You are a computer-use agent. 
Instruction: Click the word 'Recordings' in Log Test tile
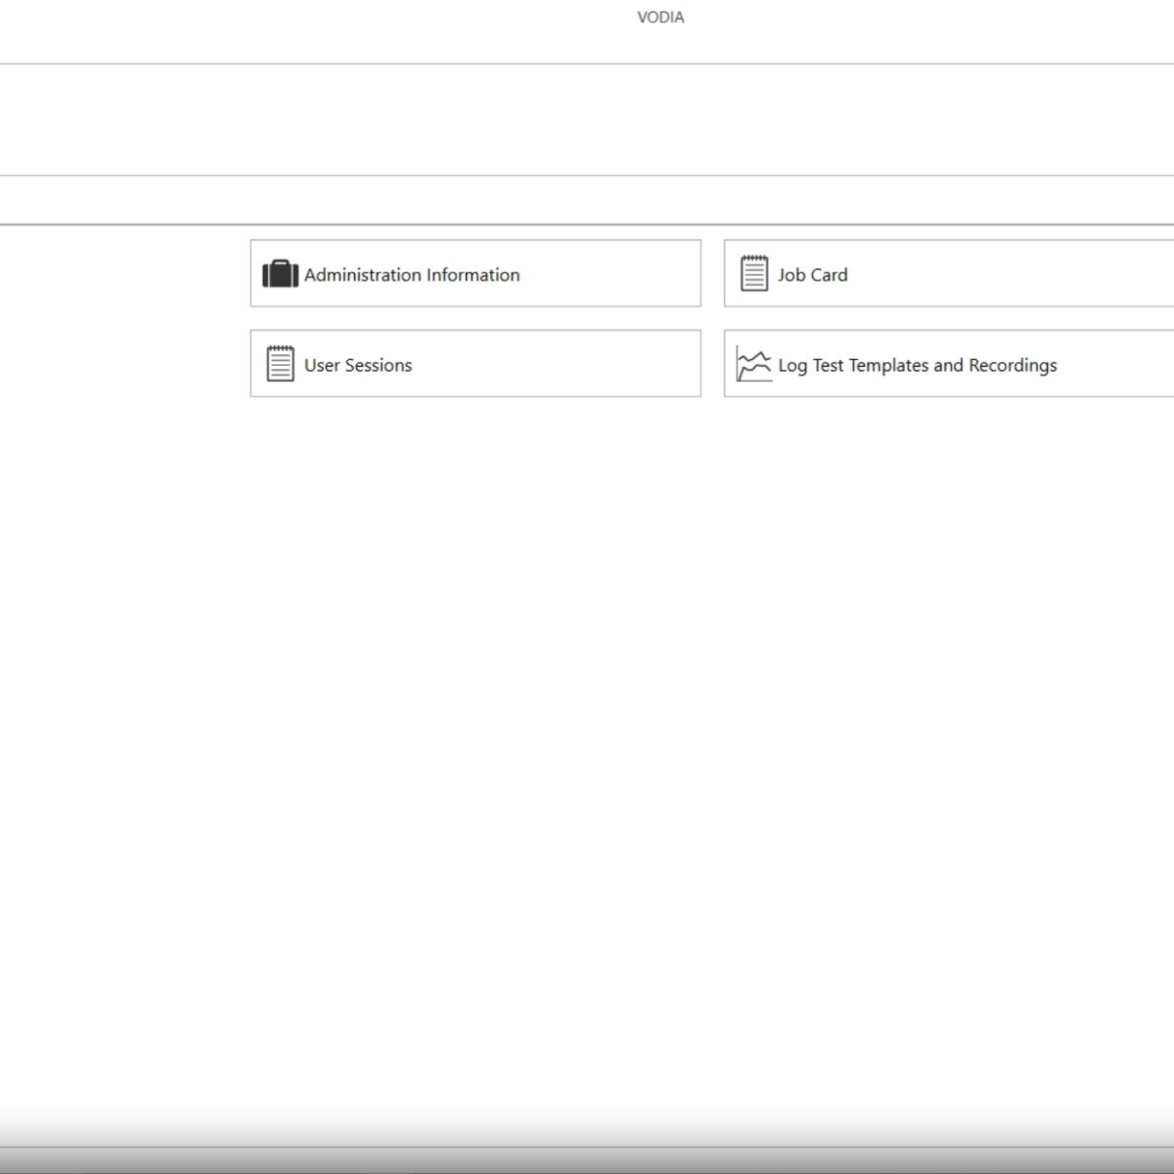click(1013, 365)
